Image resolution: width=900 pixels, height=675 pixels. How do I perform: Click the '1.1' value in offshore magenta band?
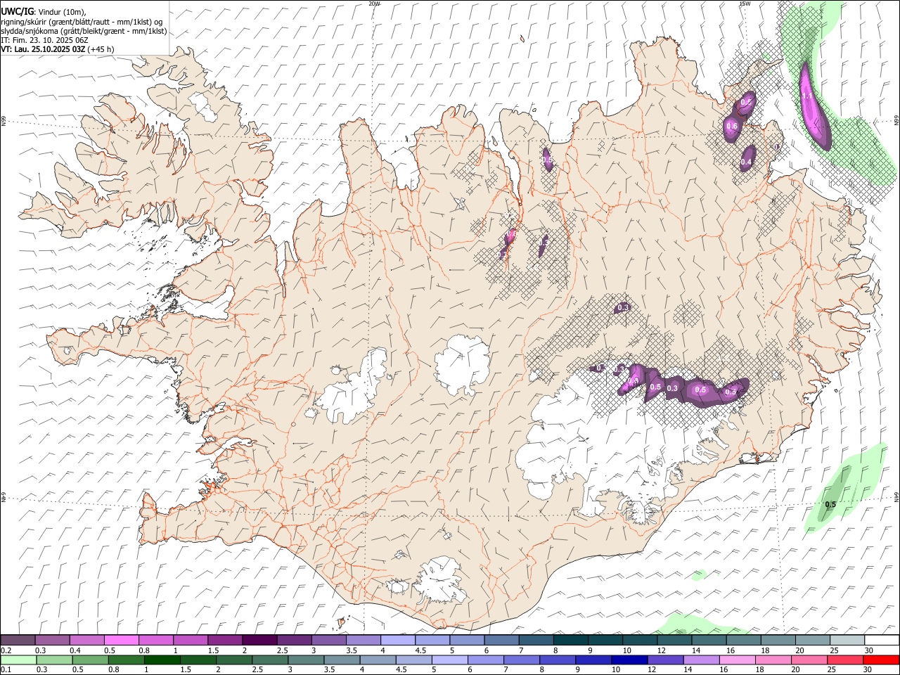[x=807, y=96]
